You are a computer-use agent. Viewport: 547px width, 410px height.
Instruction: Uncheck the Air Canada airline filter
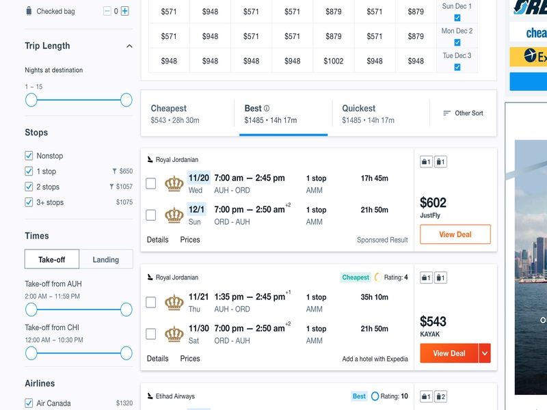tap(29, 403)
